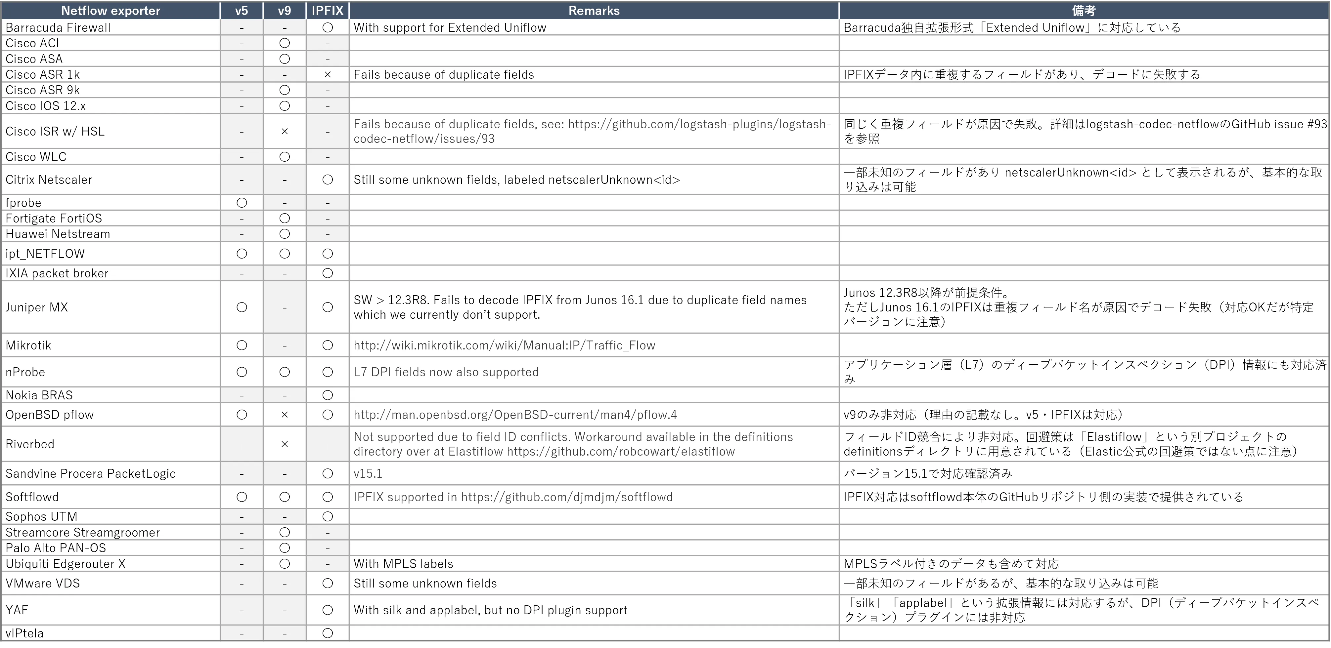
Task: Click the '備考' column header
Action: [1084, 10]
